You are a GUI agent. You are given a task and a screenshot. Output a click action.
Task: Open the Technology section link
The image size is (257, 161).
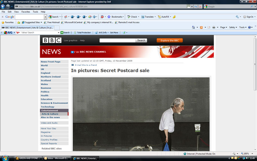(48, 107)
